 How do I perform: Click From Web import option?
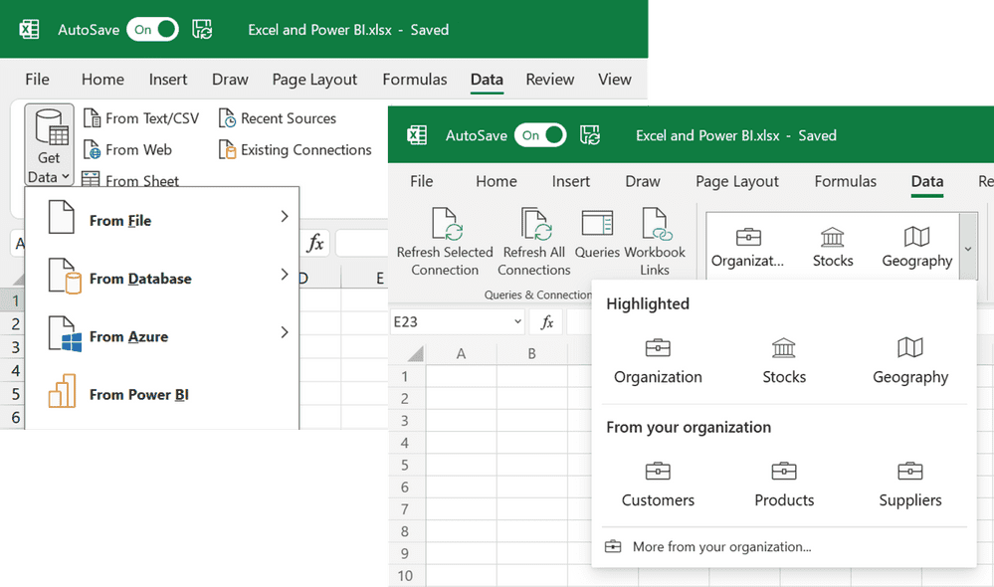[x=127, y=149]
